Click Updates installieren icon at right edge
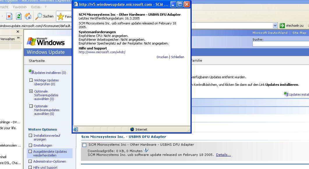 pos(286,94)
